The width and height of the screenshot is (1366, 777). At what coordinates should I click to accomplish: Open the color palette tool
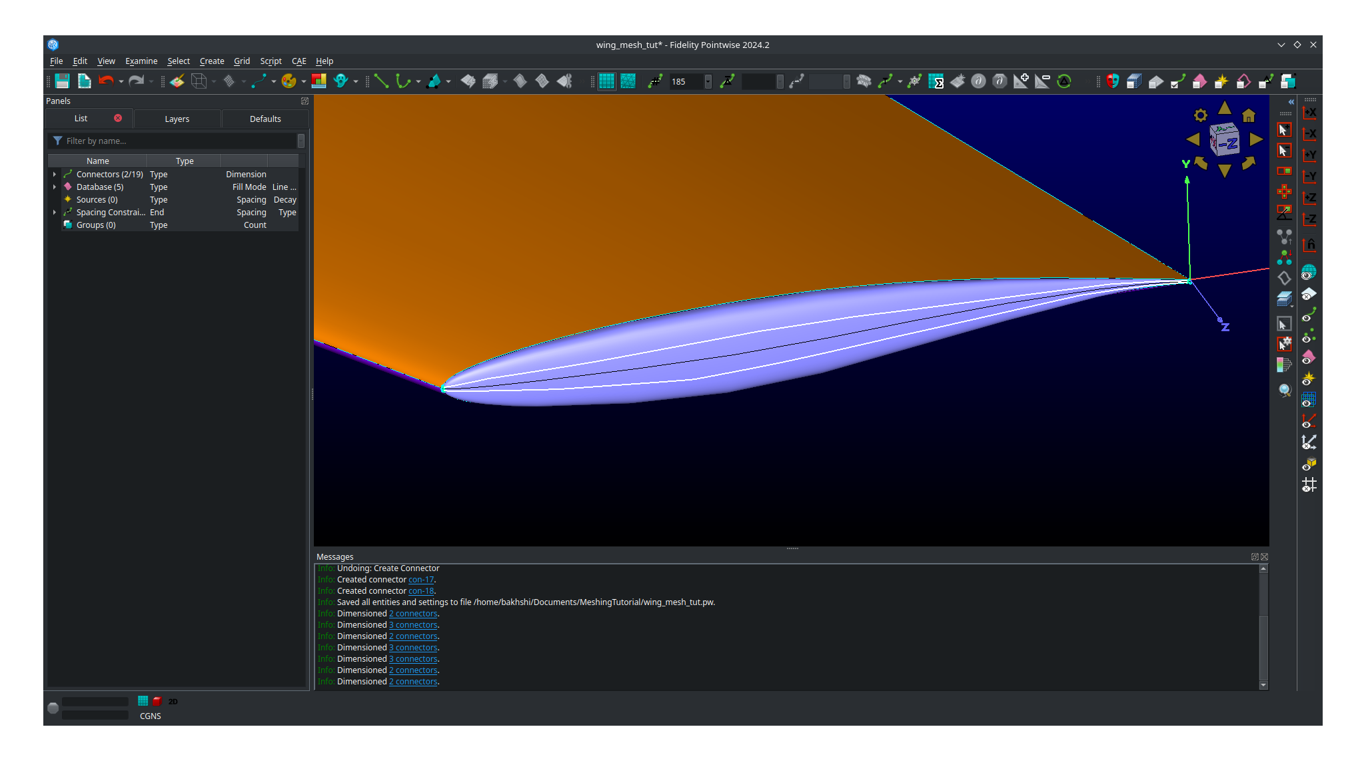coord(290,81)
